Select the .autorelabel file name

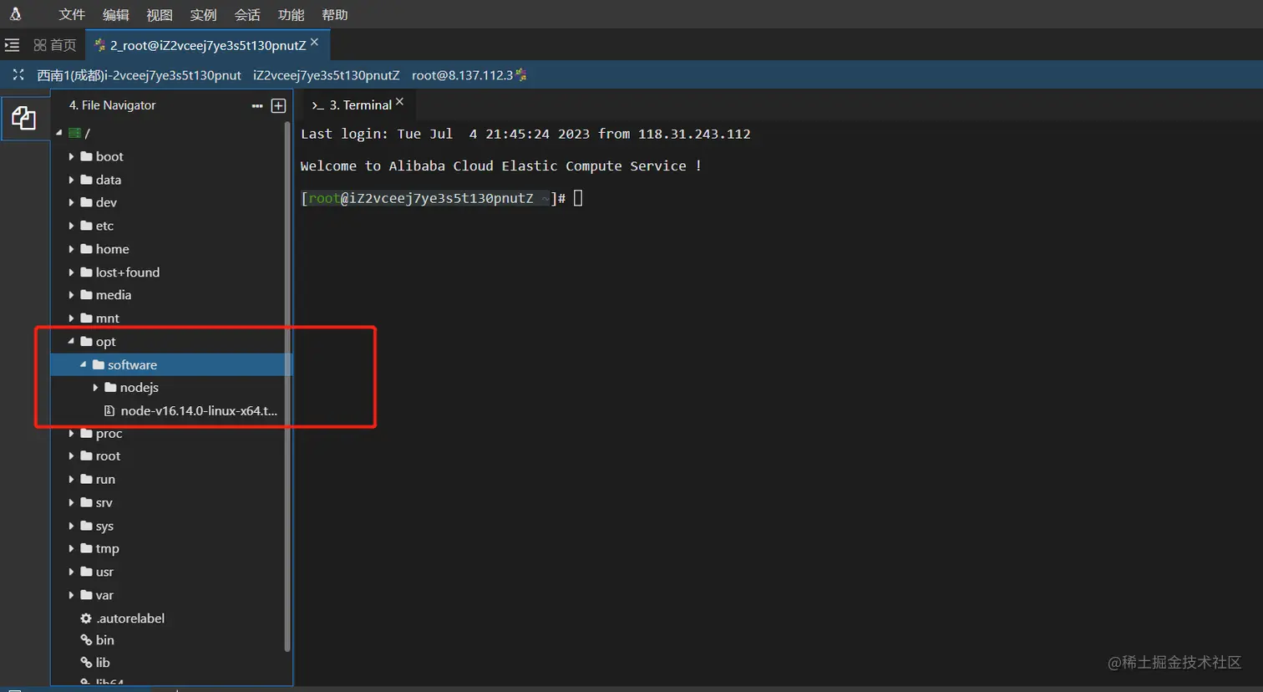[x=130, y=618]
